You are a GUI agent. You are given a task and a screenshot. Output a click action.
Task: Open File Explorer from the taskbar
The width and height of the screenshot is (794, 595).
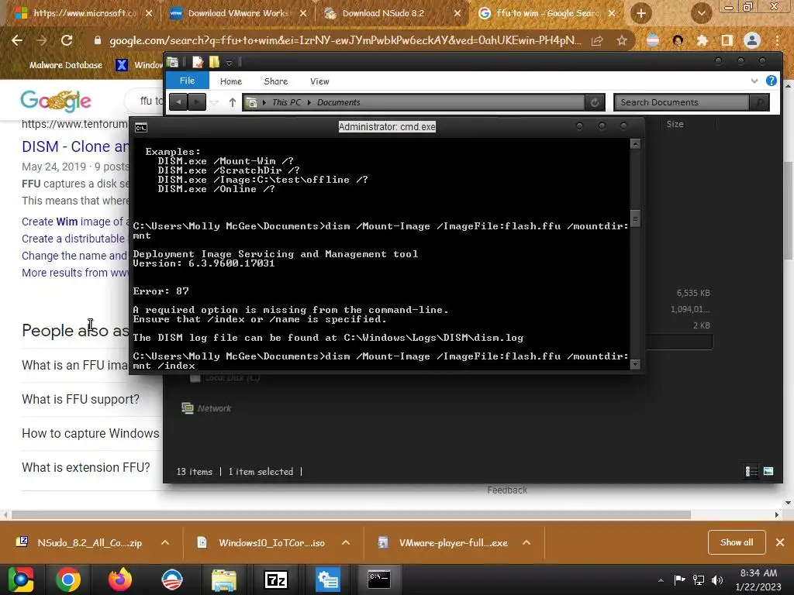click(224, 580)
